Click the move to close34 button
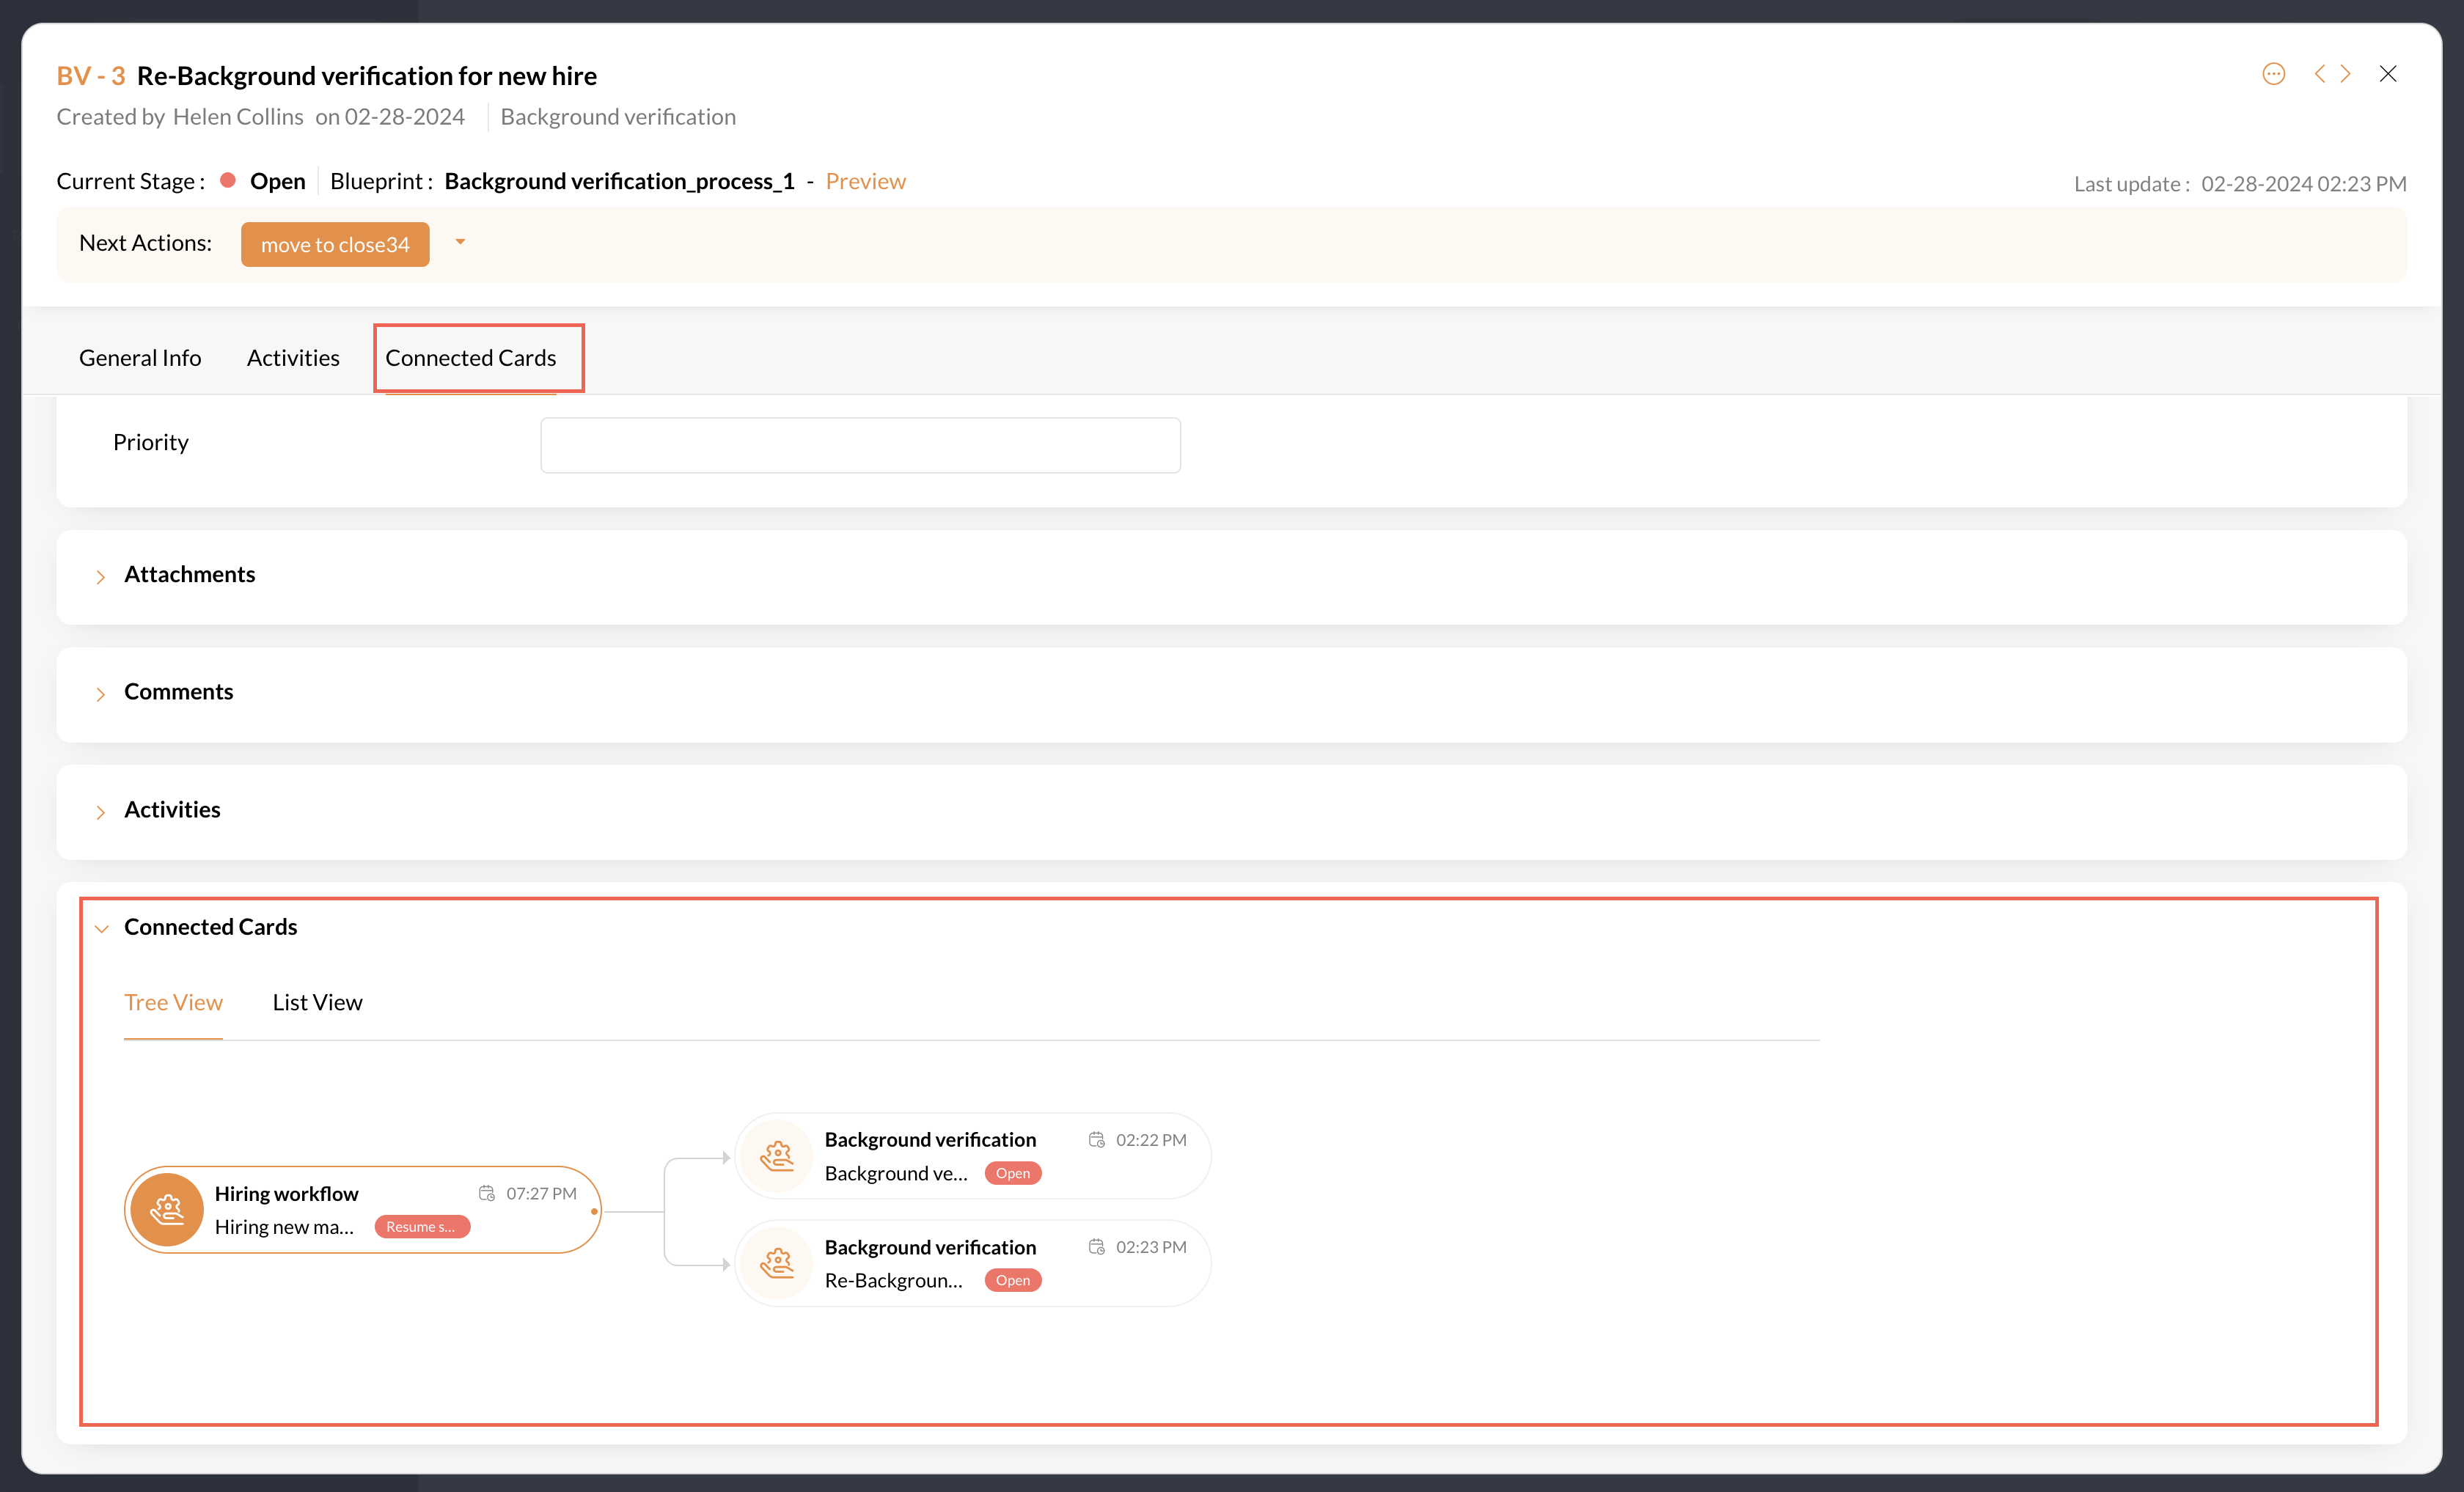Viewport: 2464px width, 1492px height. click(x=335, y=245)
